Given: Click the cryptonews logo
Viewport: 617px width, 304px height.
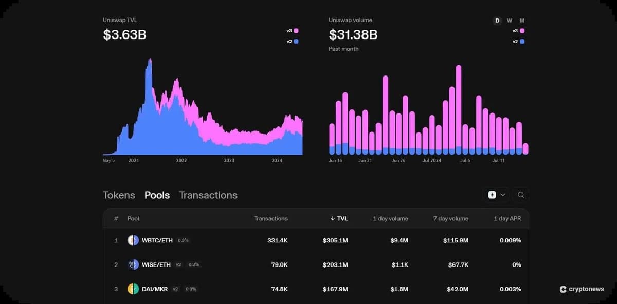Looking at the screenshot, I should (x=582, y=289).
